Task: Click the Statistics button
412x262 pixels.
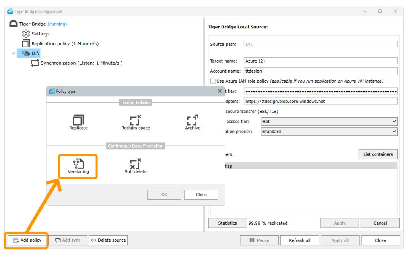Action: 228,223
